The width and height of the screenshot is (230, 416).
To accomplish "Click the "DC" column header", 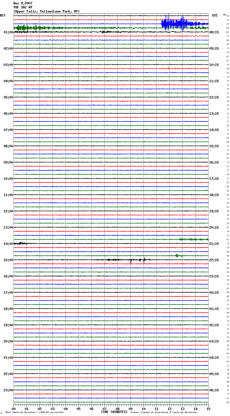I will tap(225, 15).
